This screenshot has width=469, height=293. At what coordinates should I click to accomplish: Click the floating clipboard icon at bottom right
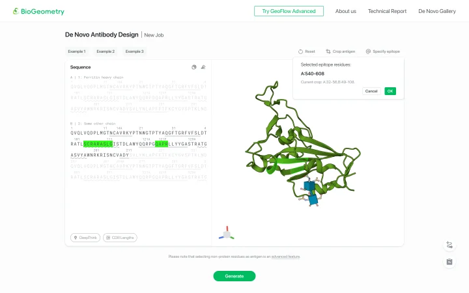click(x=449, y=262)
